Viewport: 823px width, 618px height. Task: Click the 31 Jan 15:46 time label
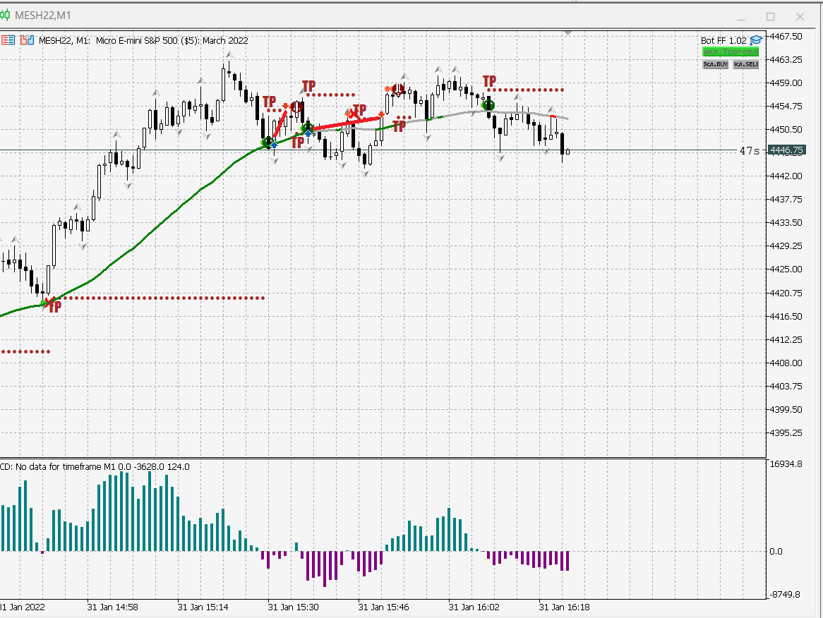(384, 607)
